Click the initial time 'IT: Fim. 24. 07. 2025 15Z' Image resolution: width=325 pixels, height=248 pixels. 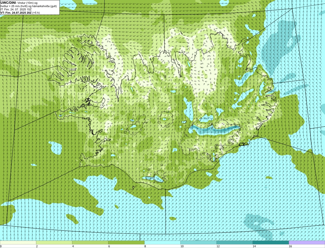point(16,9)
